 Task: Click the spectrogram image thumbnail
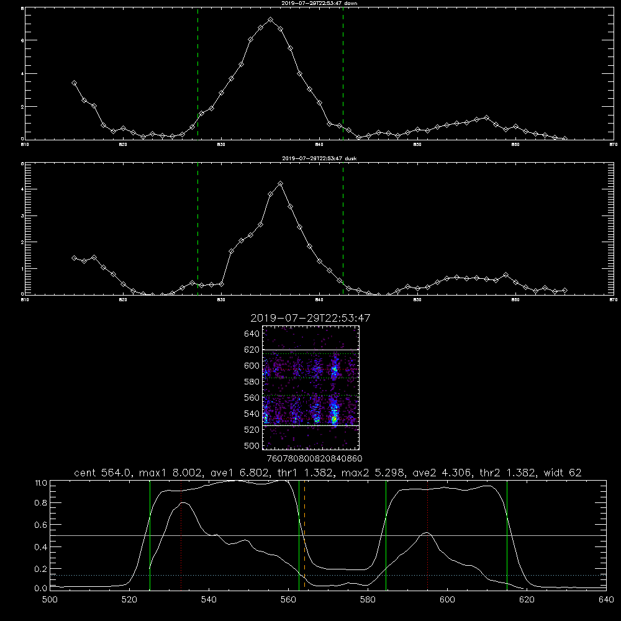pyautogui.click(x=311, y=388)
